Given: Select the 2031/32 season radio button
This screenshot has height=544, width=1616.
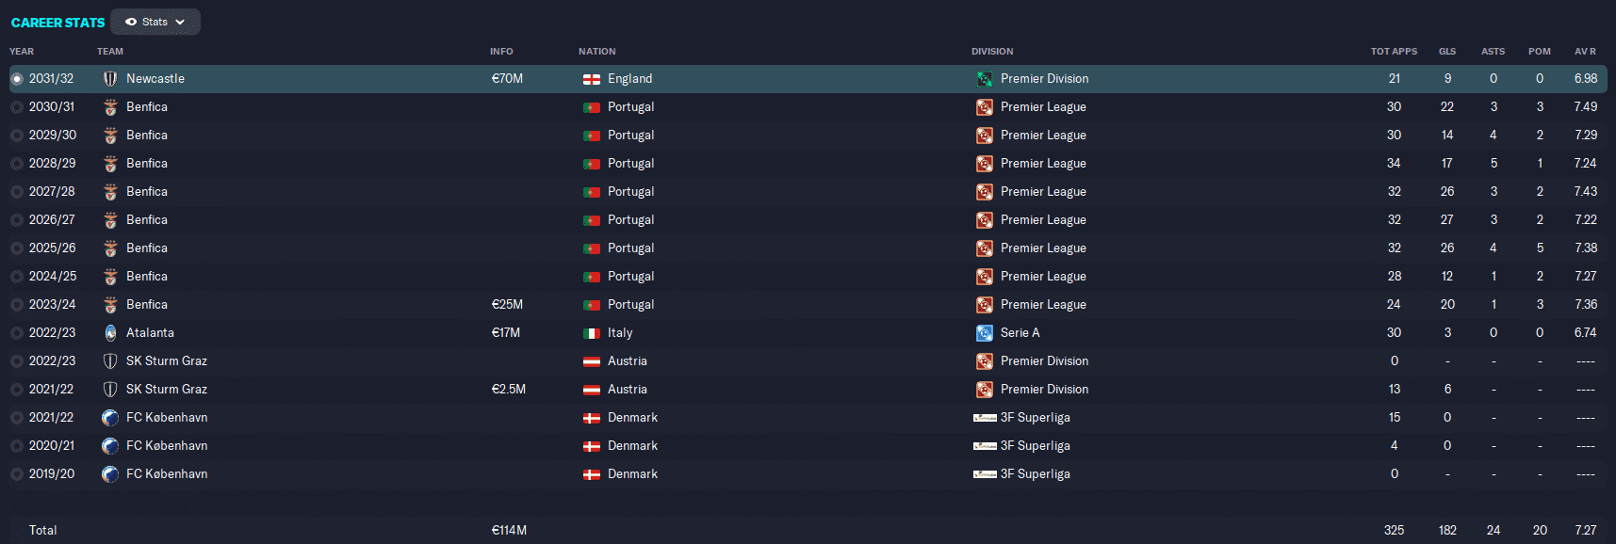Looking at the screenshot, I should 17,79.
